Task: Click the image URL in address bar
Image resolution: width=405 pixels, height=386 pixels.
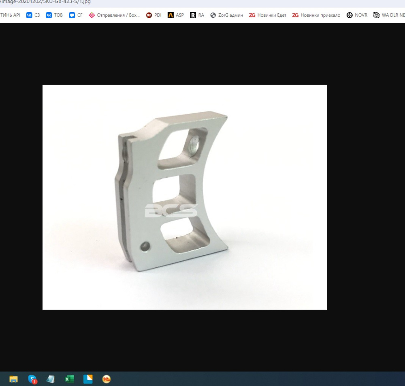Action: click(45, 2)
